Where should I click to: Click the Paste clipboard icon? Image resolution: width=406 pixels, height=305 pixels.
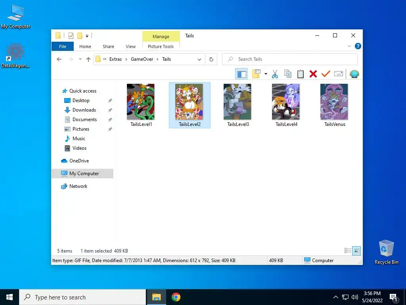click(x=301, y=74)
